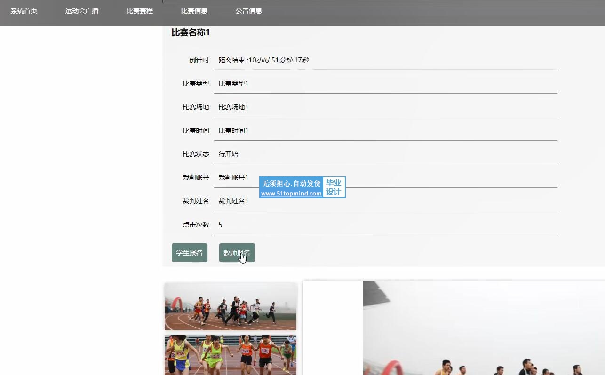Click the 裁判姓名1 value
Viewport: 605px width, 375px height.
[x=233, y=201]
